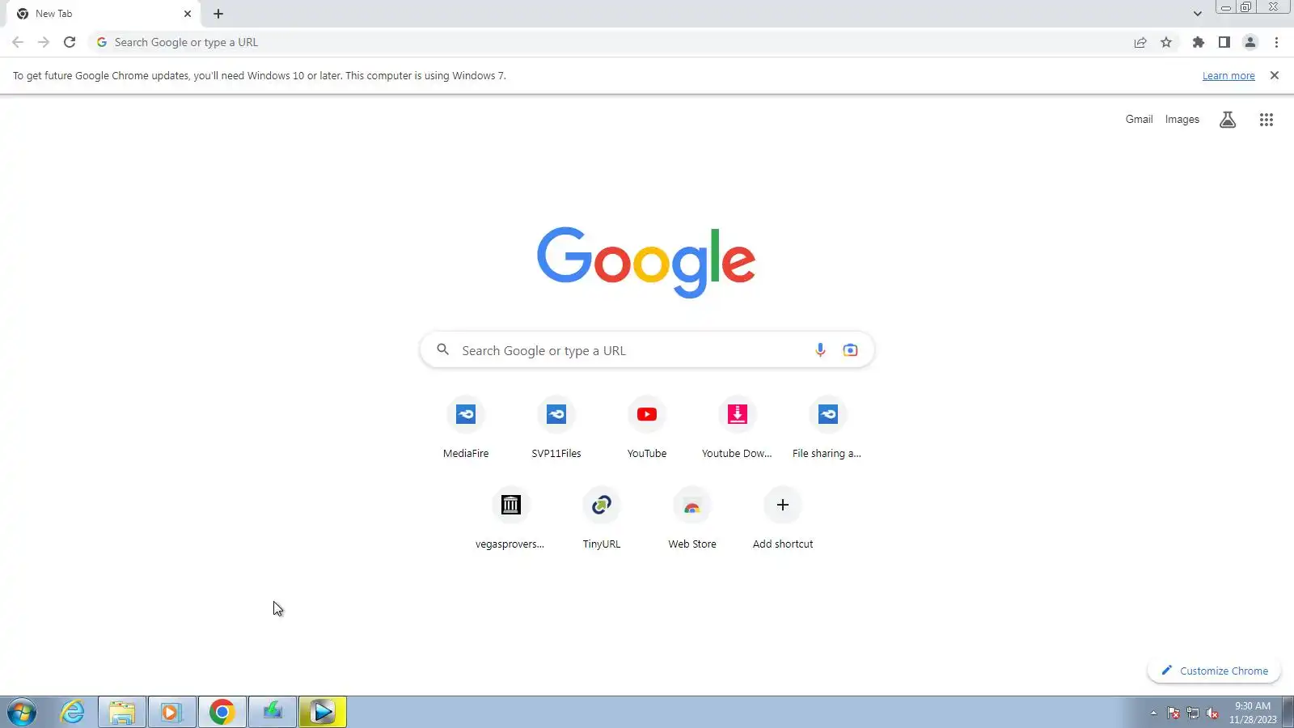This screenshot has height=728, width=1294.
Task: Bookmark this tab with the star icon
Action: pyautogui.click(x=1166, y=42)
